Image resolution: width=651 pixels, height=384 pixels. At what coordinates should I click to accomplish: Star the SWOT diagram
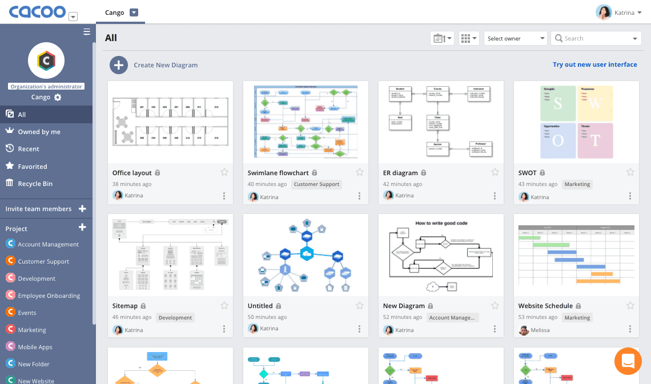click(x=630, y=172)
